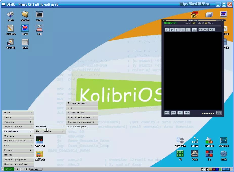Open the CHECKERS game icon
This screenshot has width=234, height=172.
click(180, 142)
